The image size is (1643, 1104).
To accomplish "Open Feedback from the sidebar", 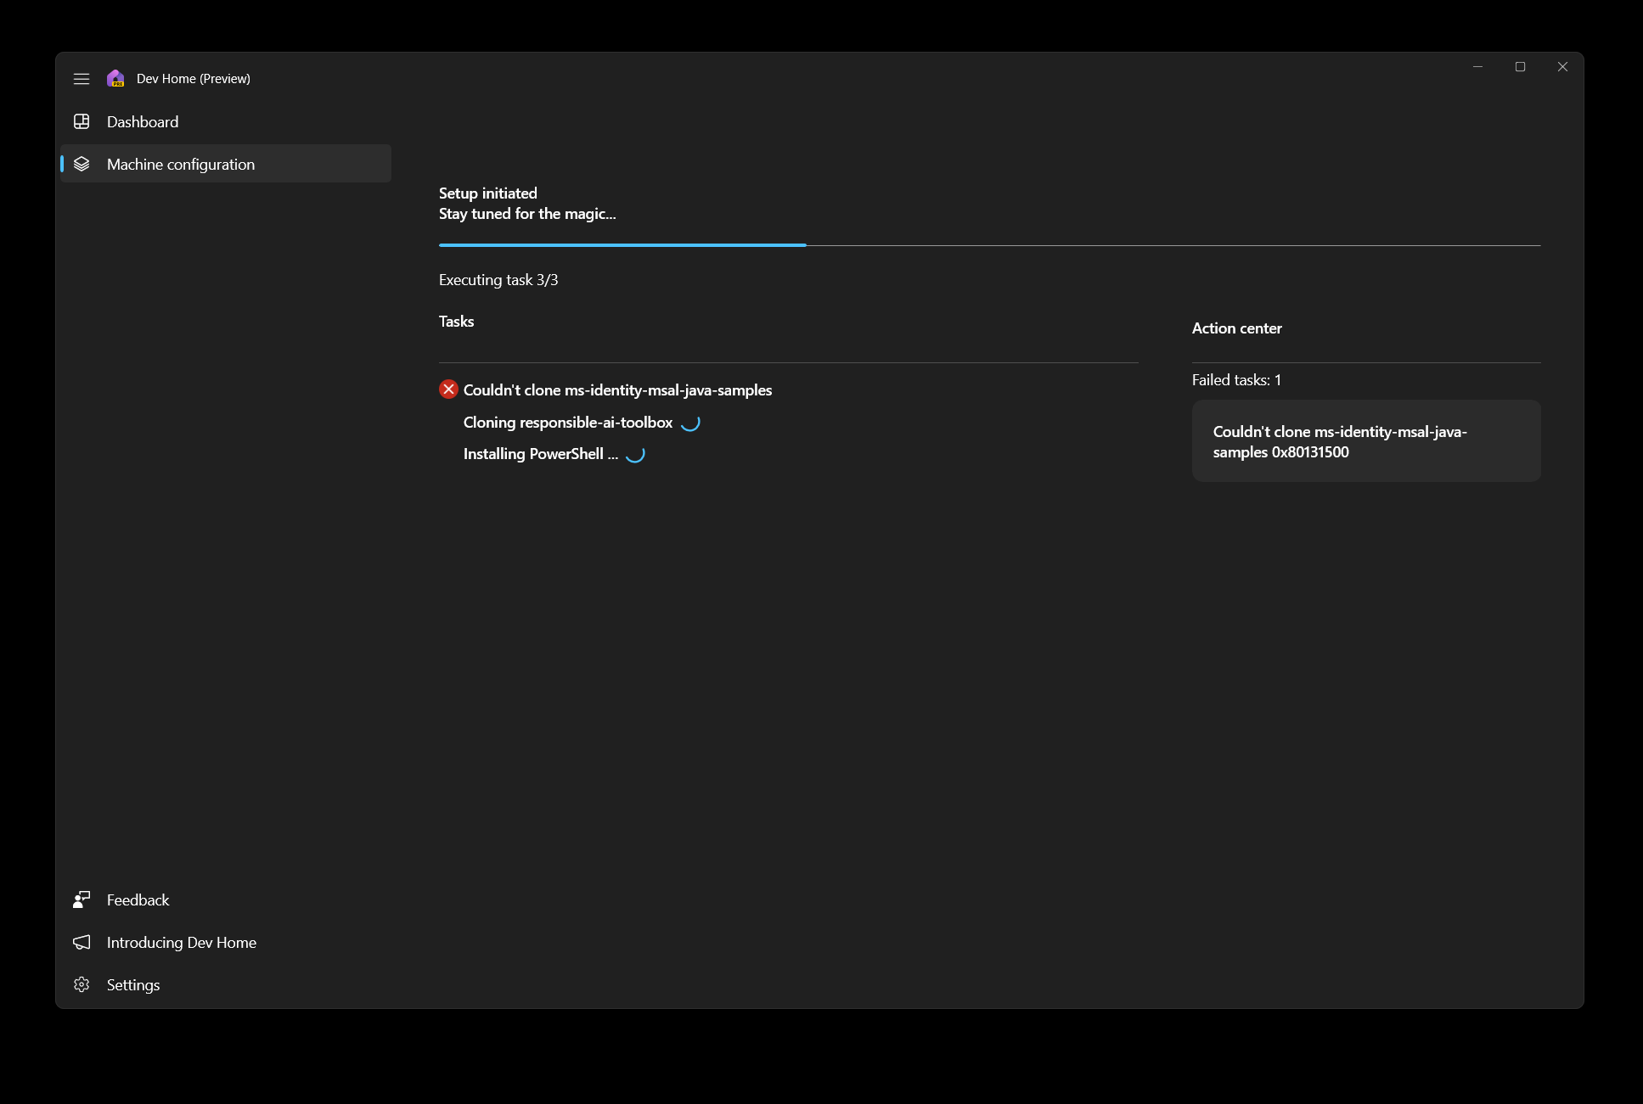I will 137,899.
